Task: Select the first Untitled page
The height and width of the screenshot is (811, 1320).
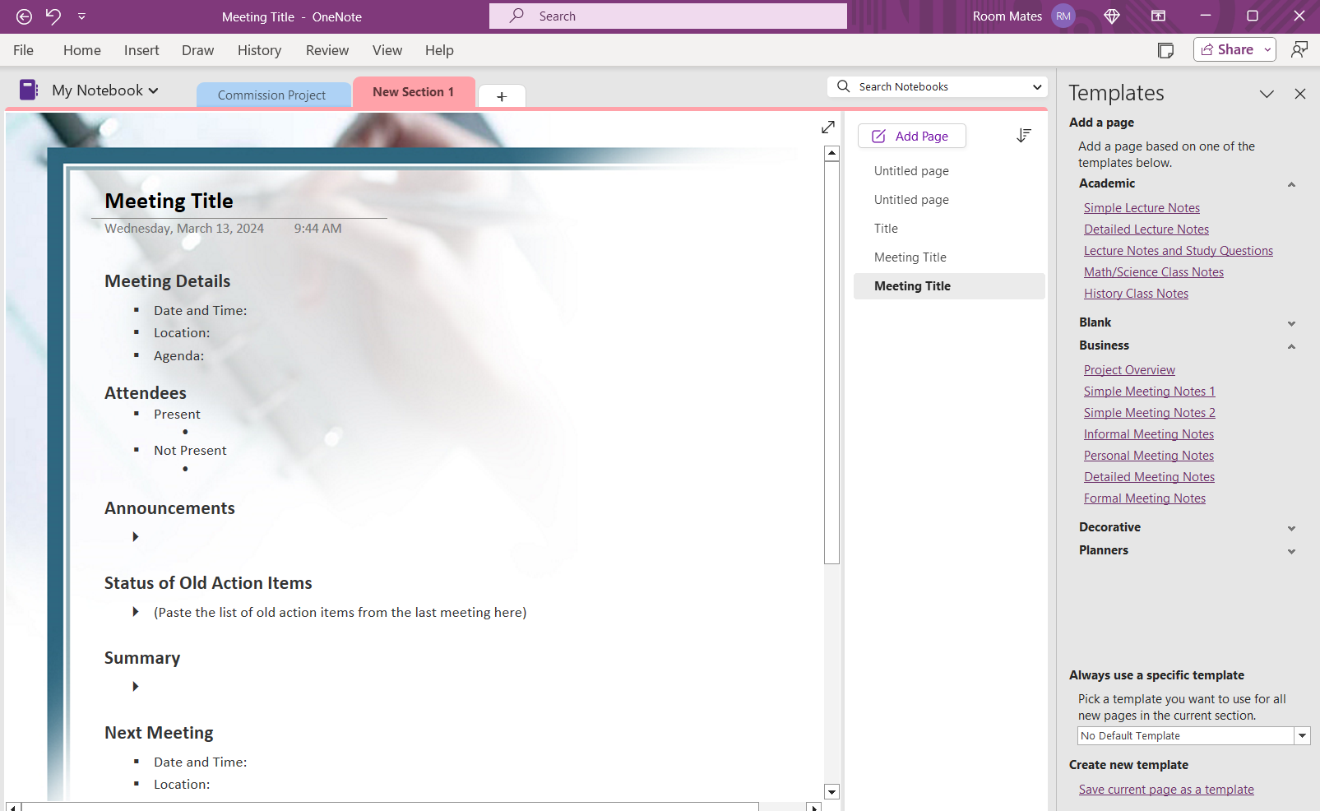Action: click(x=949, y=171)
